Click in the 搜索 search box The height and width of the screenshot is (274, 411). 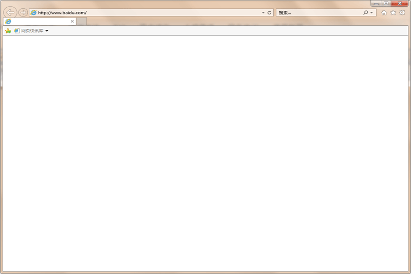pos(319,12)
